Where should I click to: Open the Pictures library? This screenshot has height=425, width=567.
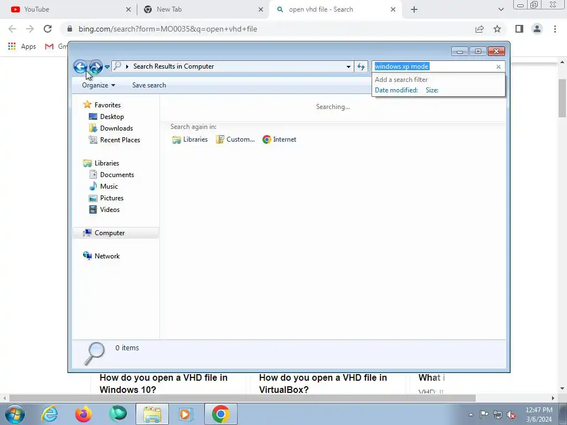pyautogui.click(x=112, y=198)
